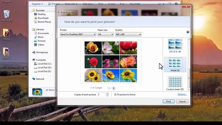Open the Paper size dropdown
Screen dimensions: 222x125
click(105, 34)
